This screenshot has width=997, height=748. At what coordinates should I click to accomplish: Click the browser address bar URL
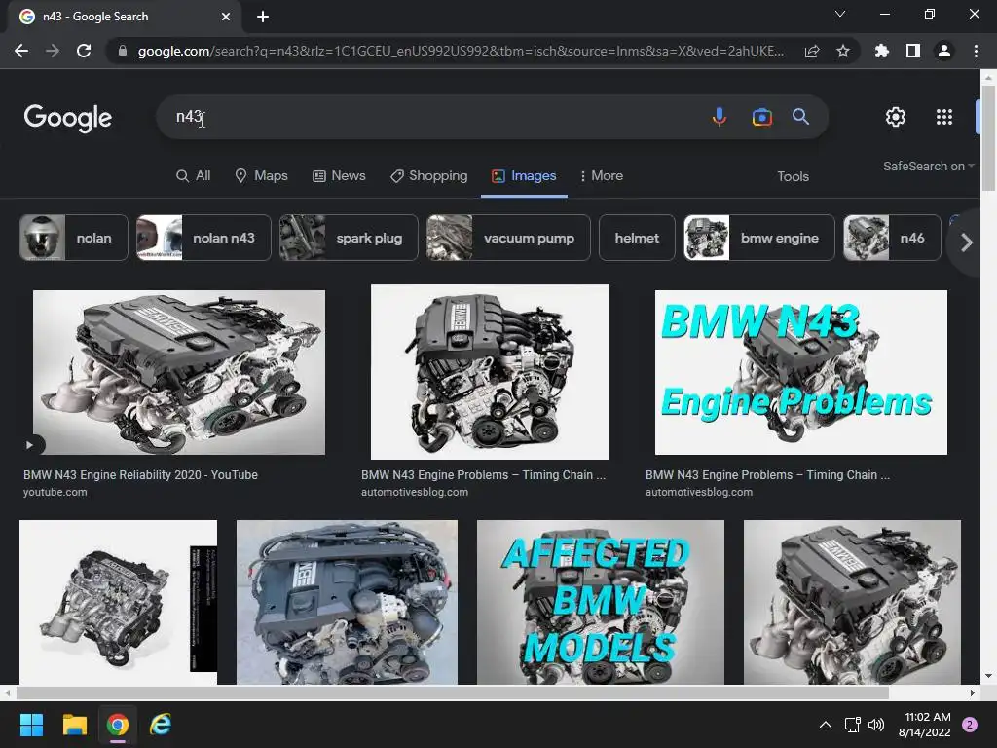click(461, 51)
